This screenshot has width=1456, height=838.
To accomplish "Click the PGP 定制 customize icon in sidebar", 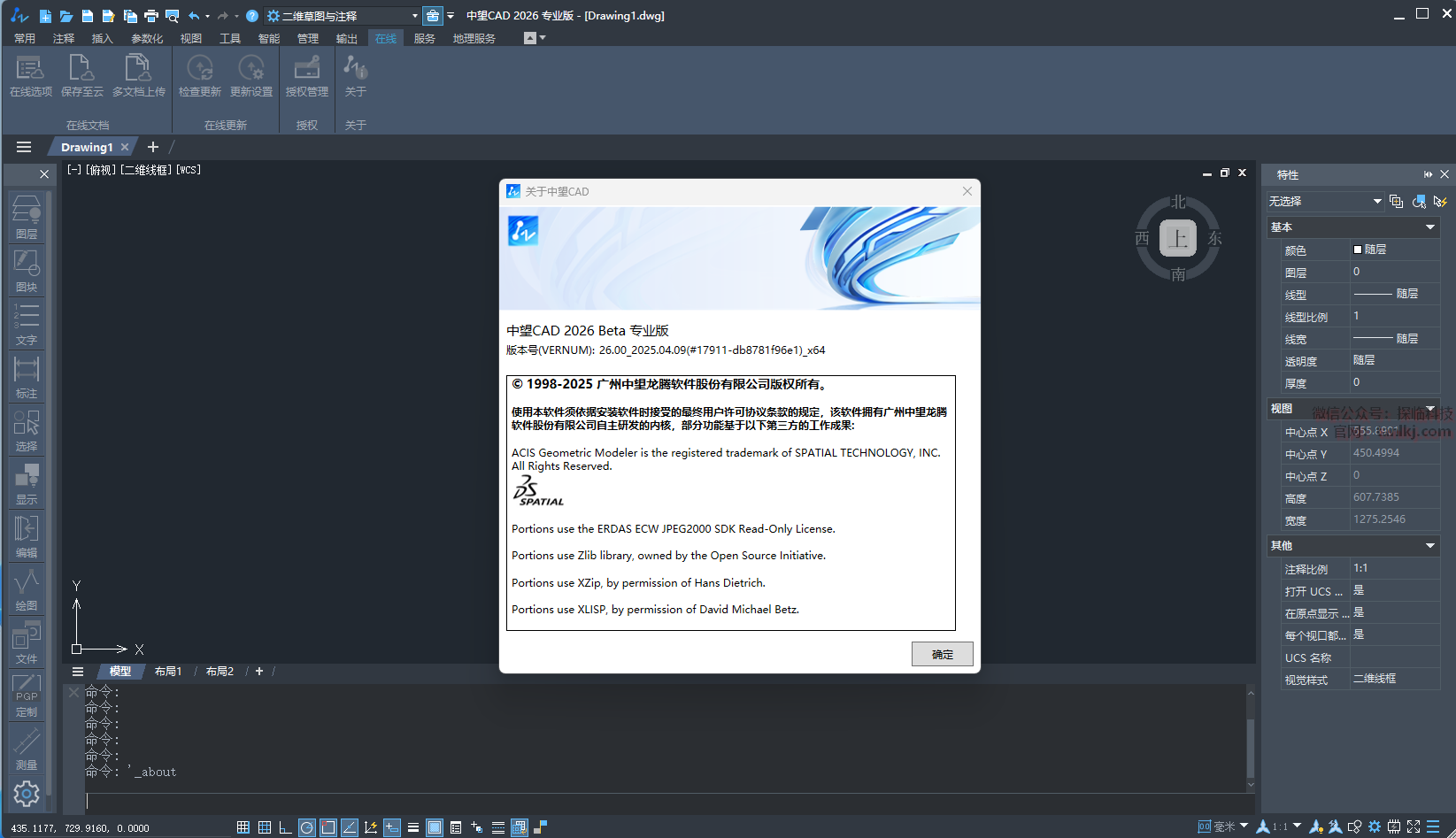I will click(x=27, y=696).
